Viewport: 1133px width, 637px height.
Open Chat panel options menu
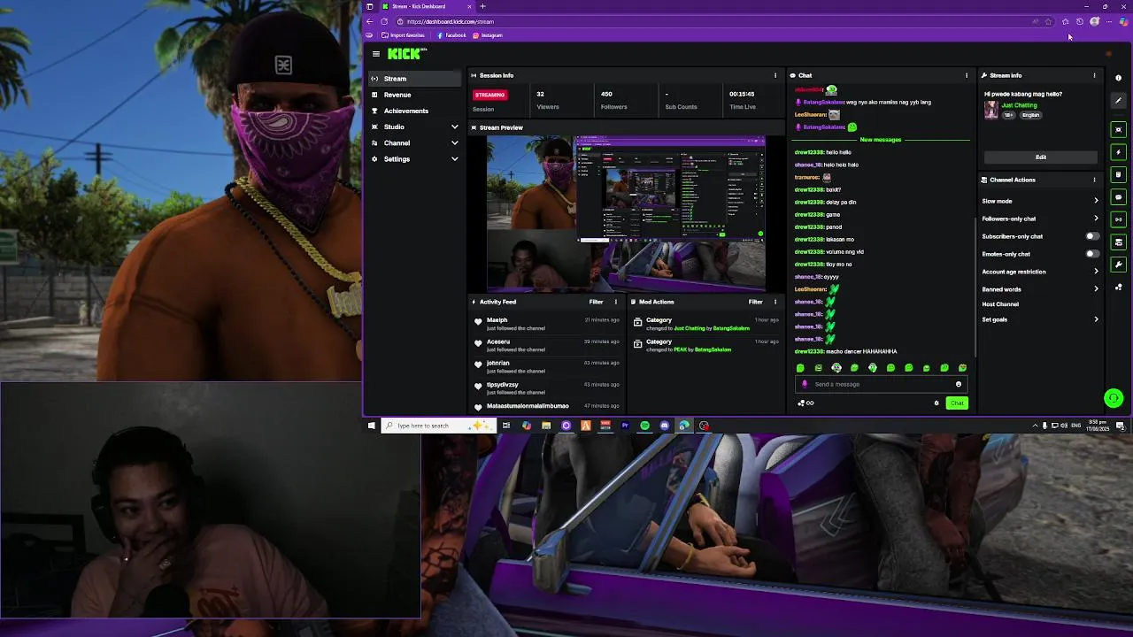coord(967,75)
